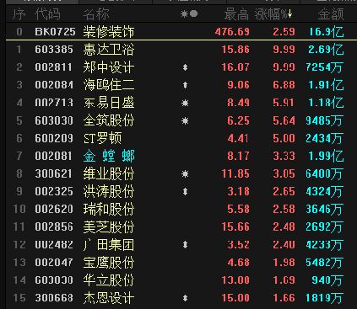Click the up-down arrow icon beside 杰恩设计
The width and height of the screenshot is (357, 309).
(x=185, y=298)
